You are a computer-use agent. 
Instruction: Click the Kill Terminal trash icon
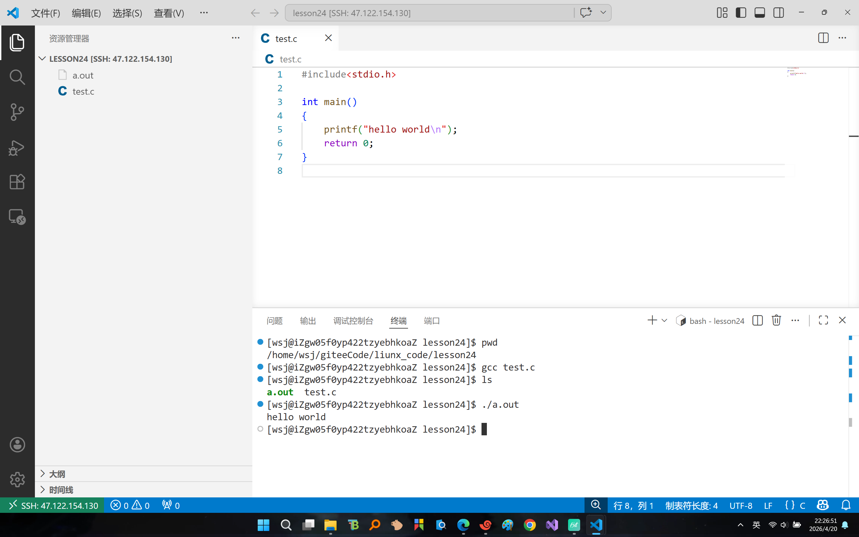click(x=776, y=320)
